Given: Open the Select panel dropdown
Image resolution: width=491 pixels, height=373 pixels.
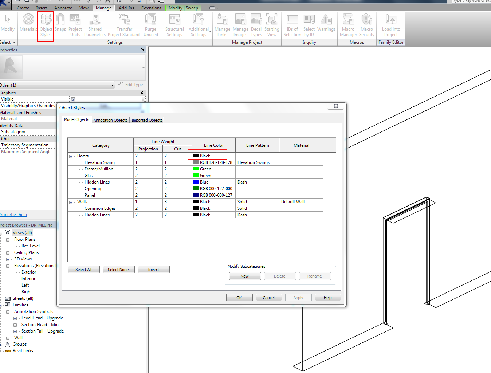Looking at the screenshot, I should [8, 42].
